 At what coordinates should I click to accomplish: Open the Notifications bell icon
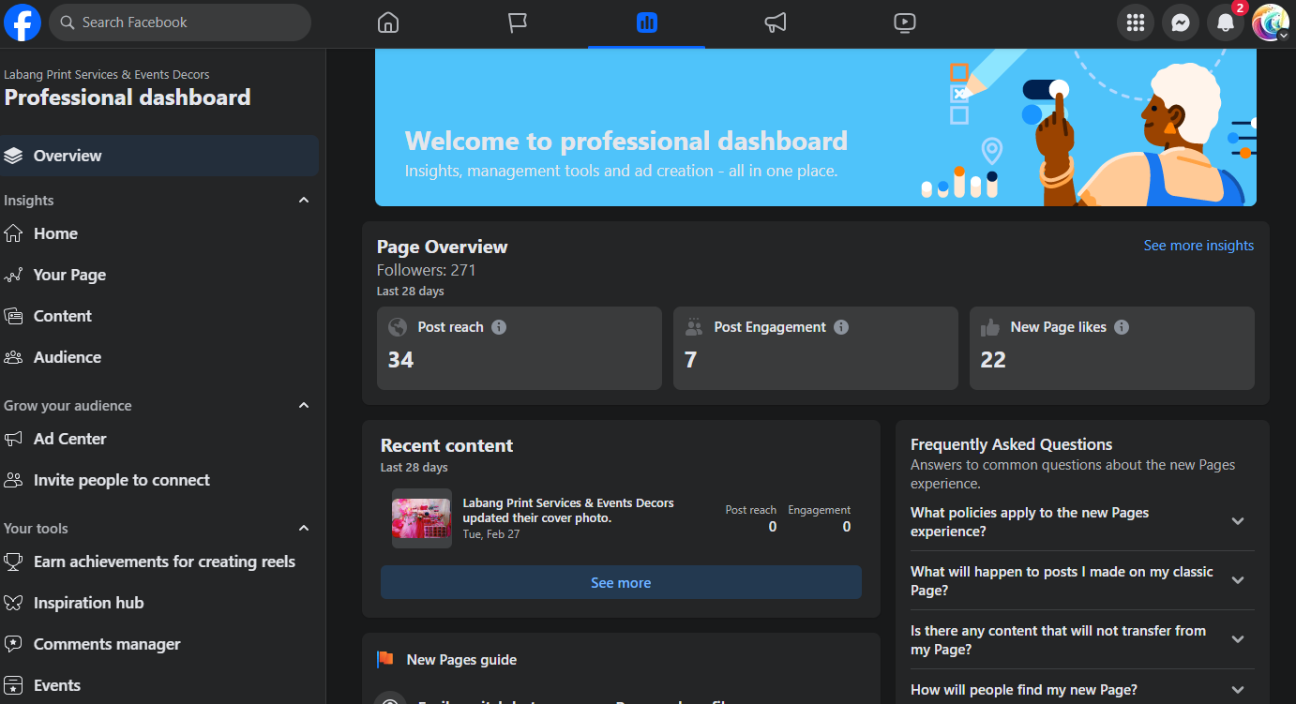[1226, 22]
